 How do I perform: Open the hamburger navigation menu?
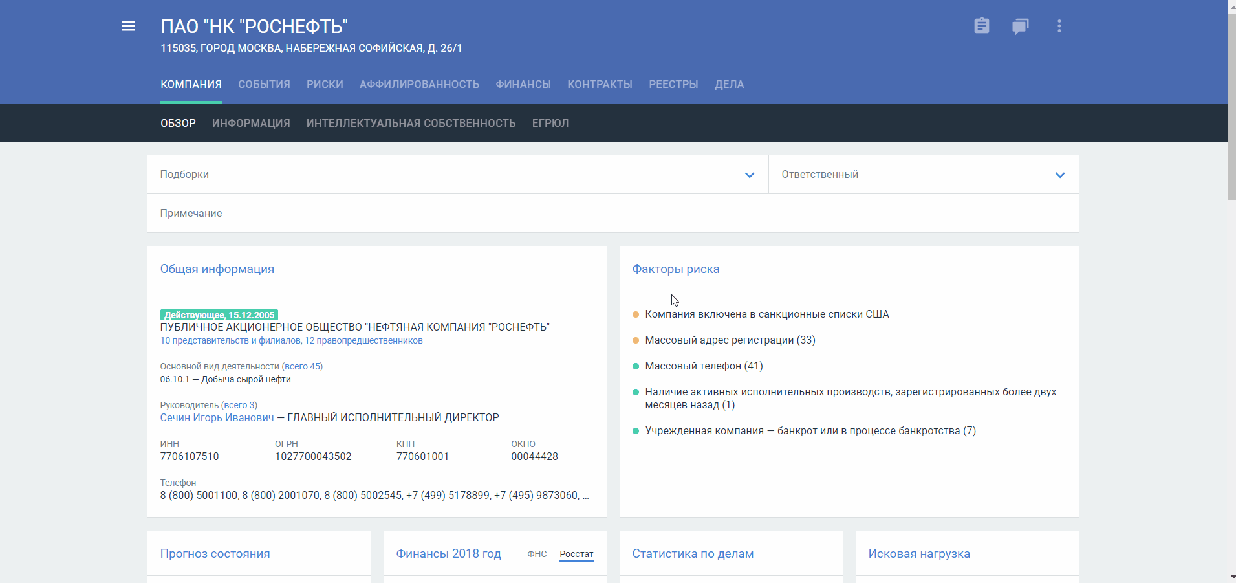pyautogui.click(x=128, y=26)
